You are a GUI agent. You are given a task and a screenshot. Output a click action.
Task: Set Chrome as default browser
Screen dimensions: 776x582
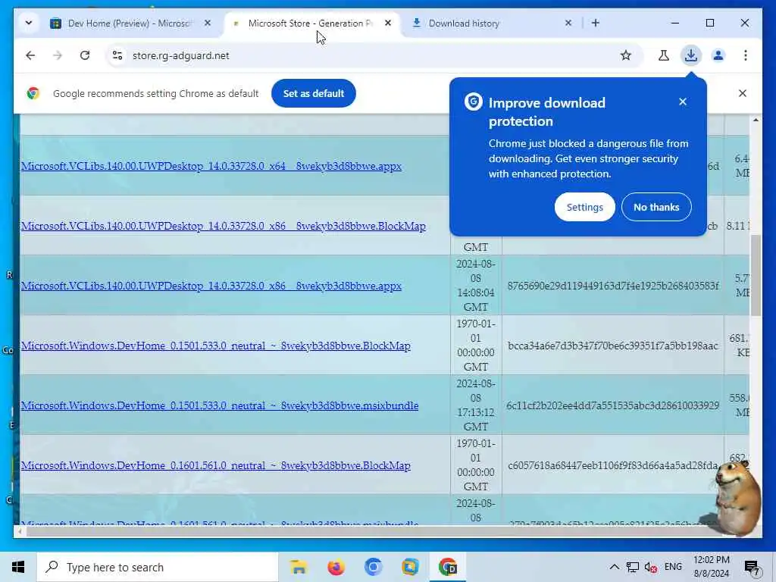(313, 93)
